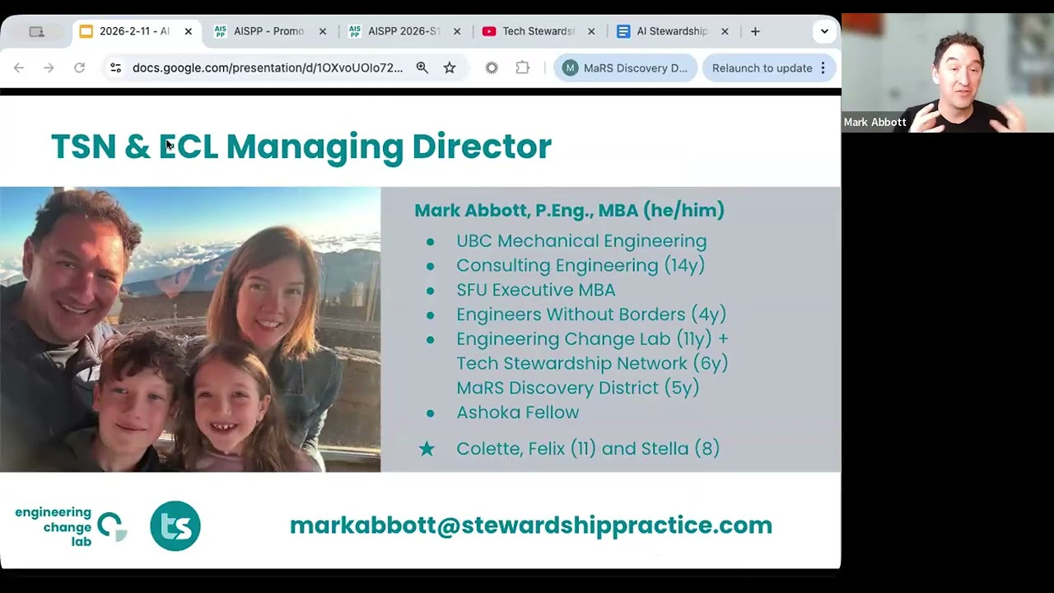Click the engineering change lab logo
This screenshot has width=1054, height=593.
point(72,526)
